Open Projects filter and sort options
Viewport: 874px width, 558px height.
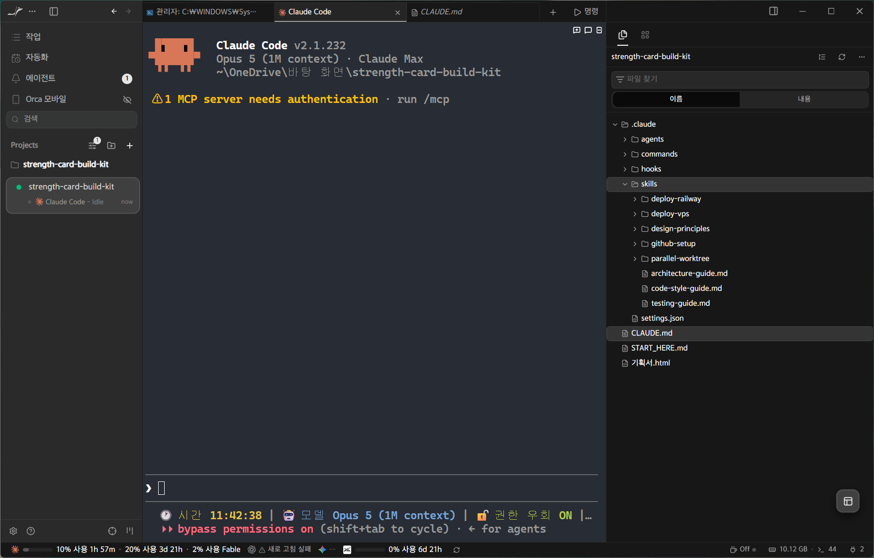tap(94, 145)
